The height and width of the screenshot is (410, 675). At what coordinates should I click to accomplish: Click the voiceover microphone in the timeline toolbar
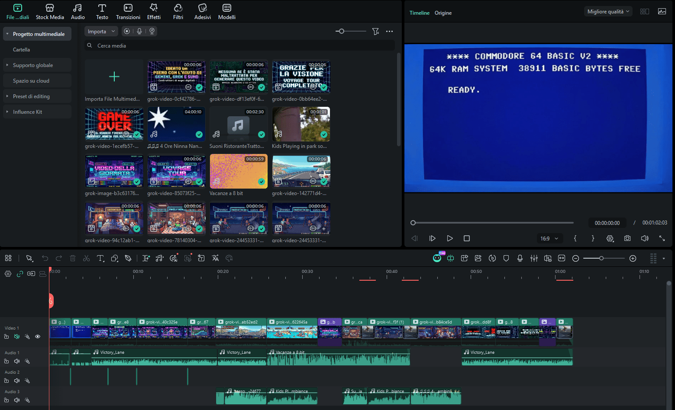[520, 258]
